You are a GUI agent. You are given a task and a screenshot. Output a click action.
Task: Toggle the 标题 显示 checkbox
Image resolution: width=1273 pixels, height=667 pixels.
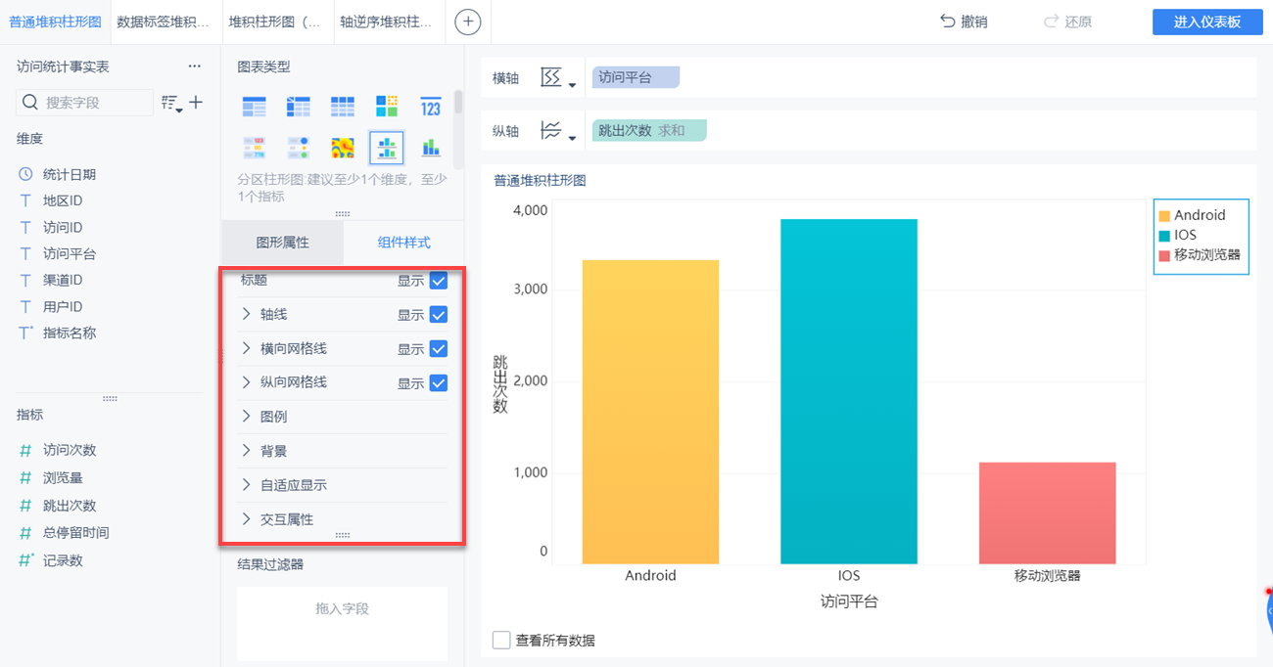point(439,281)
